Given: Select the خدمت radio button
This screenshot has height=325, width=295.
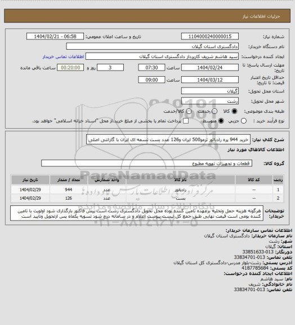Looking at the screenshot, I should [x=214, y=111].
